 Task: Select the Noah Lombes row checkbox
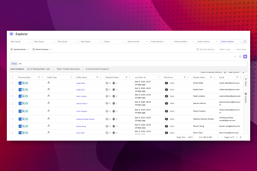click(x=12, y=96)
